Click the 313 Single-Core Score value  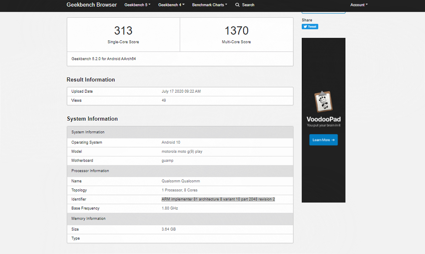click(x=123, y=31)
